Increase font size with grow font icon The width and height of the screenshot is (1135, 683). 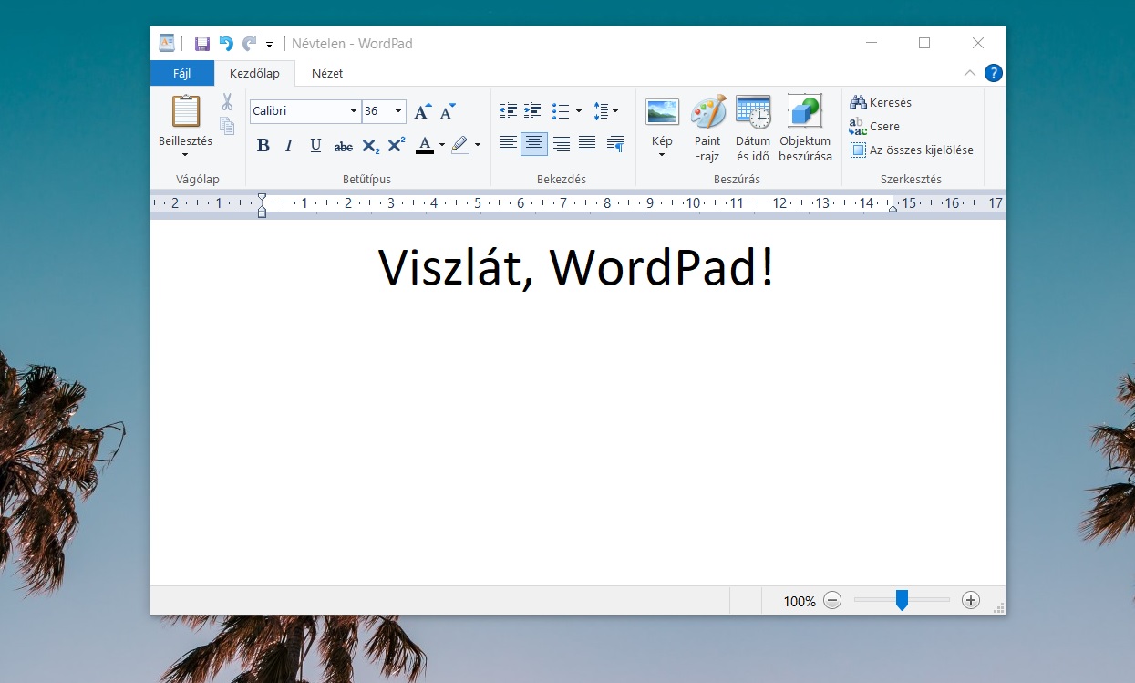422,111
